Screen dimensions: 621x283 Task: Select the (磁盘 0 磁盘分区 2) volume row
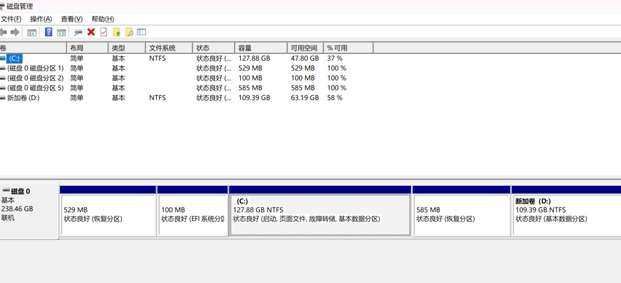coord(35,78)
